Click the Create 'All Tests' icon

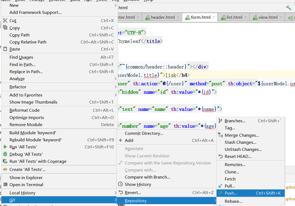click(5, 169)
